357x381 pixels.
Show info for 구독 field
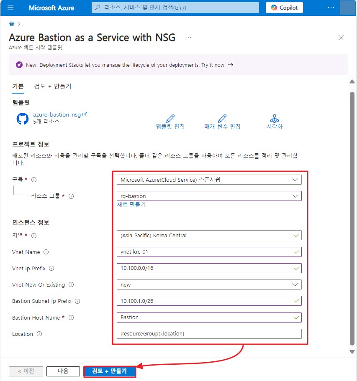34,180
